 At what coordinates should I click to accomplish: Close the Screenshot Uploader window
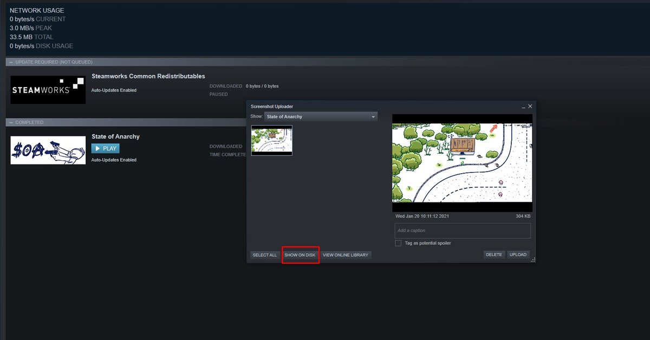click(530, 106)
